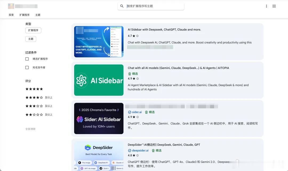The image size is (288, 171).
Task: Open the DeepSider™:AI侧边栏 title
Action: click(164, 145)
